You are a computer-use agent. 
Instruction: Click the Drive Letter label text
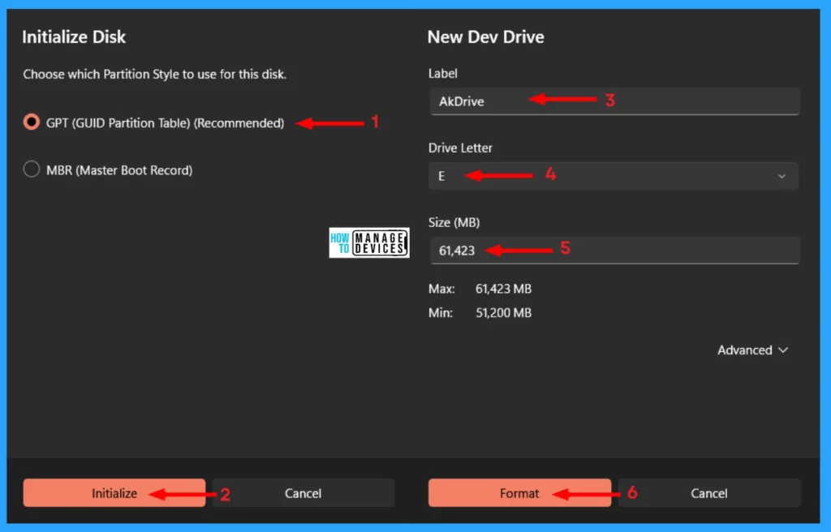460,148
